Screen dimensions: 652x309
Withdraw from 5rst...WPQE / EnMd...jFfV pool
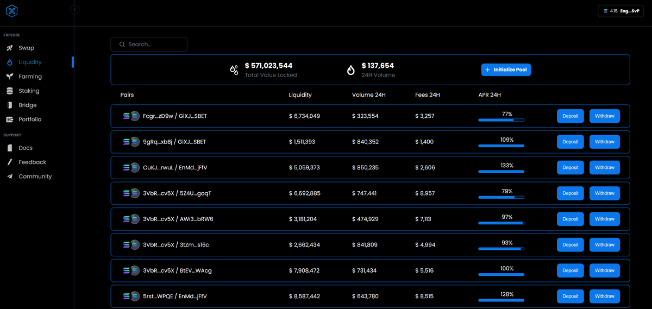point(605,296)
